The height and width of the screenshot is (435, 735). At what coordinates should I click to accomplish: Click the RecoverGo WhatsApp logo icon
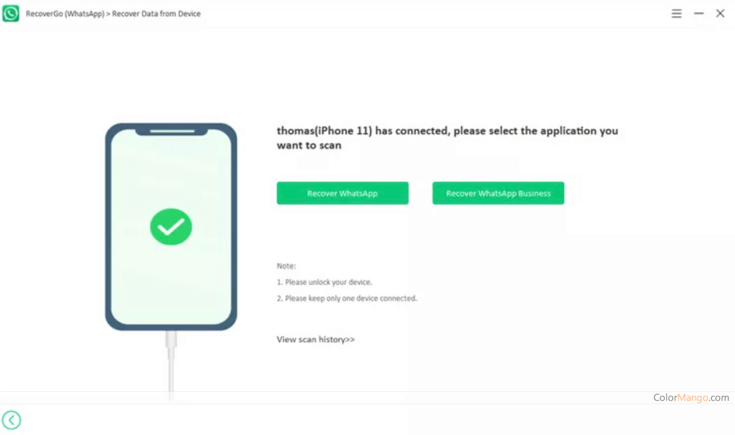pos(11,13)
